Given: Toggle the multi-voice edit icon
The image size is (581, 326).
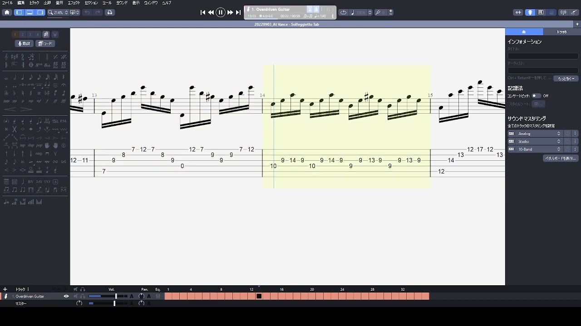Looking at the screenshot, I should click(x=46, y=34).
